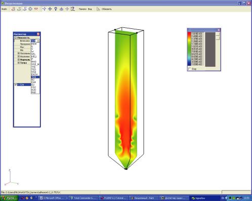Expand the Нормаль node in Инспектор
Viewport: 252px width, 201px height.
coord(19,60)
